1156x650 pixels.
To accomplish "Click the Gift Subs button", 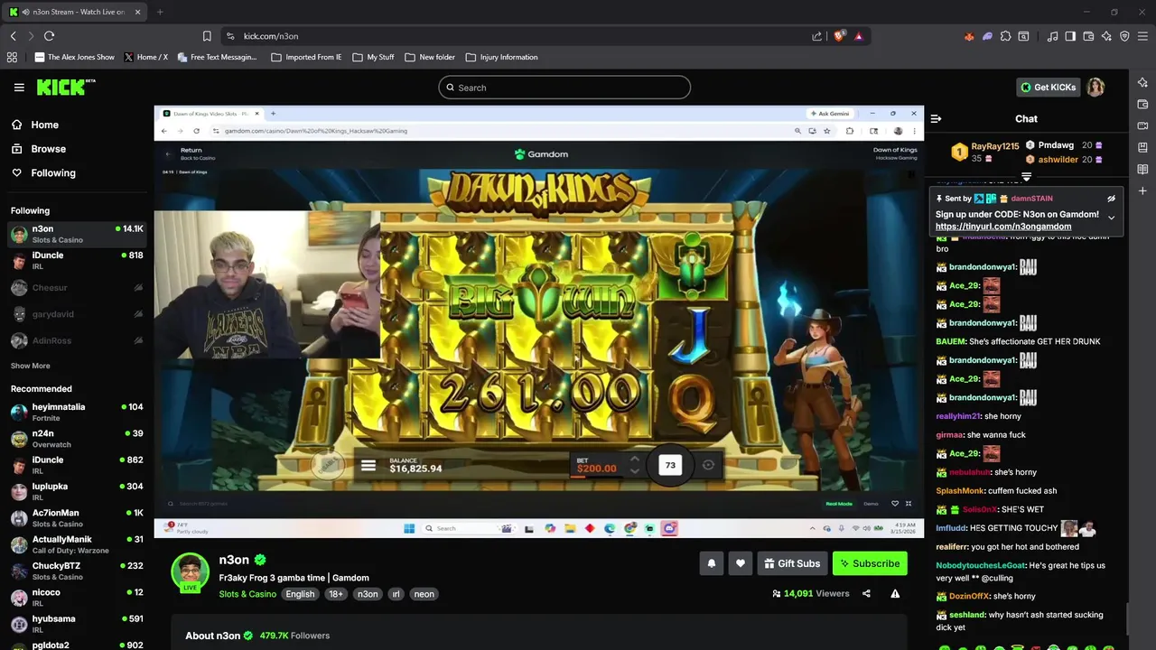I will pos(792,563).
